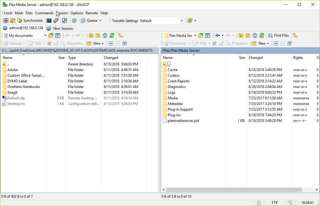Open the Local menu
This screenshot has width=320, height=206.
[8, 13]
